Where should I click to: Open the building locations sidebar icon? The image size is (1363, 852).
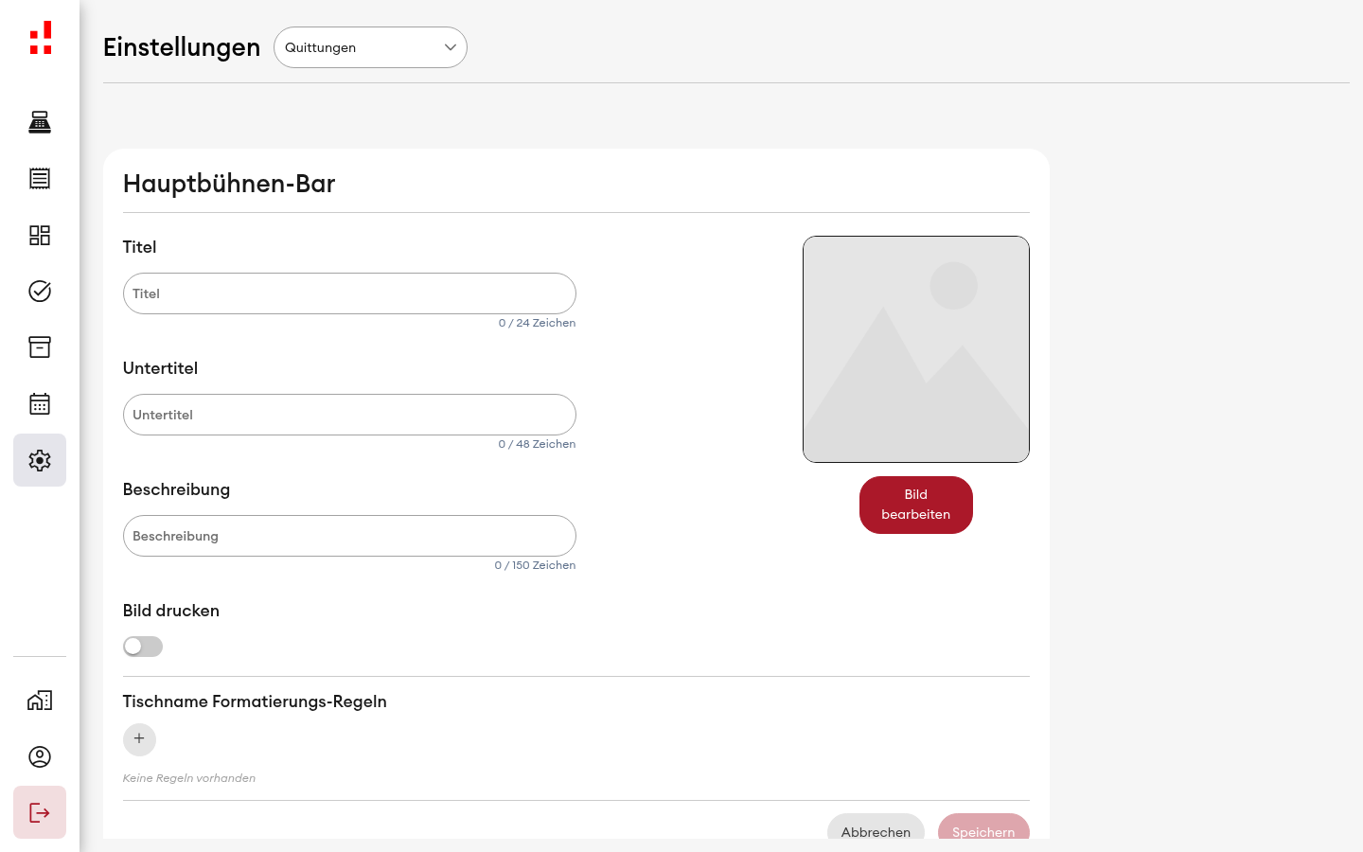click(40, 701)
